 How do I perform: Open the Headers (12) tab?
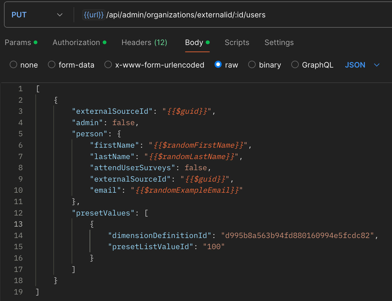(144, 42)
